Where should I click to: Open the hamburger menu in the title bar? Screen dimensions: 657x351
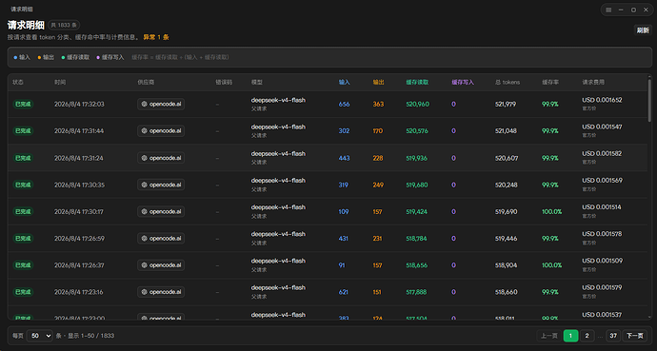pyautogui.click(x=608, y=10)
